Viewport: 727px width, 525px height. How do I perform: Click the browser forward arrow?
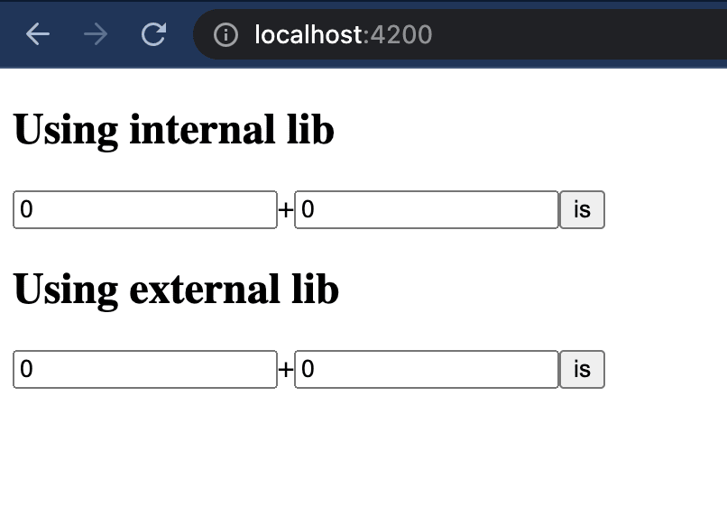(x=96, y=34)
